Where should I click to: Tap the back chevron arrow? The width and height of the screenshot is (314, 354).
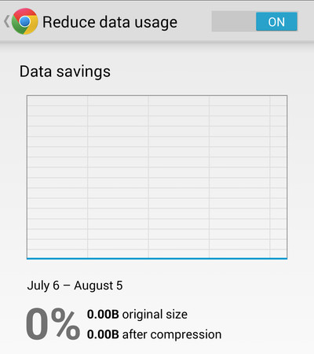pos(7,21)
